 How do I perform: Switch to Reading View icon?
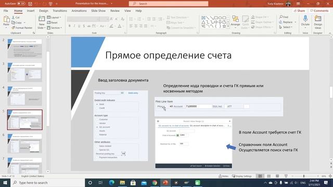pos(277,176)
